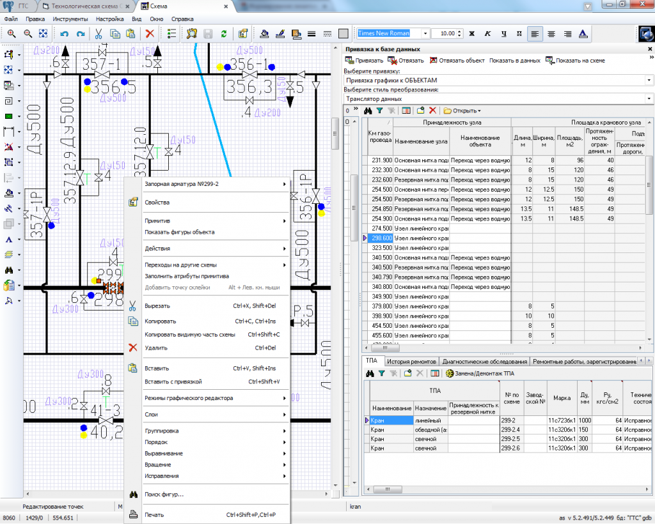Toggle italic К formatting
655x524 pixels.
487,34
